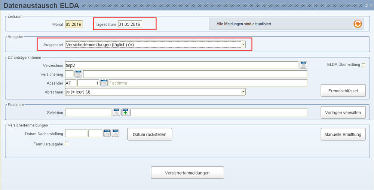Open first calendar icon for Datum Nacherstellung
374x190 pixels.
[x=107, y=133]
